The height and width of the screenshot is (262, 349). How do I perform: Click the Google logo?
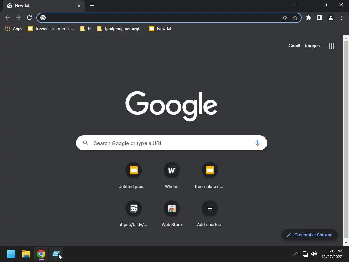point(171,106)
